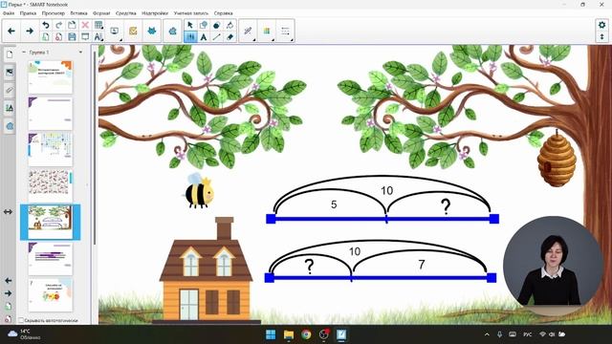Open the Справка menu

[223, 13]
